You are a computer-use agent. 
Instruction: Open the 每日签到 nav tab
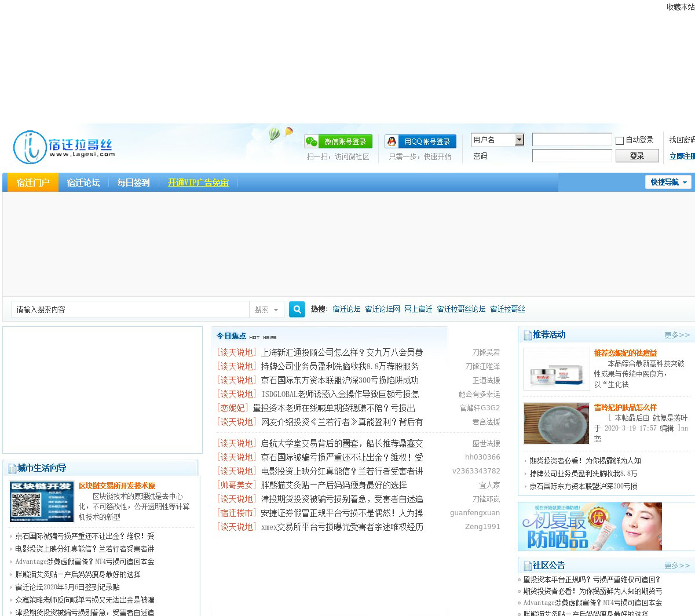[x=133, y=183]
